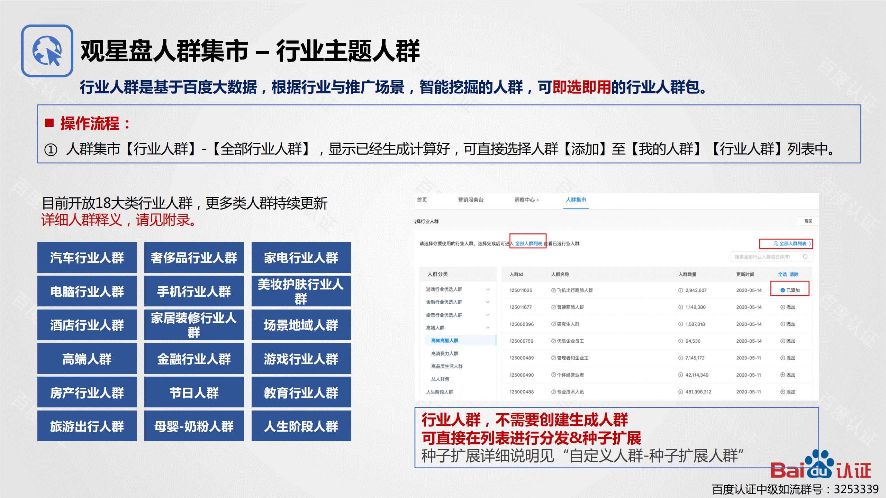Open help icon beside 个体经营业者
This screenshot has width=886, height=498.
pyautogui.click(x=553, y=375)
